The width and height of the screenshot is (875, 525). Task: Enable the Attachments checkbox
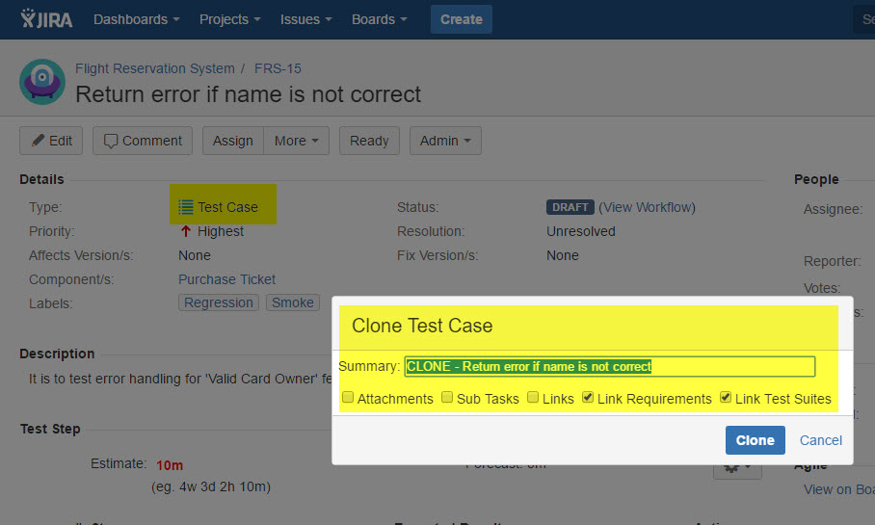(x=348, y=398)
